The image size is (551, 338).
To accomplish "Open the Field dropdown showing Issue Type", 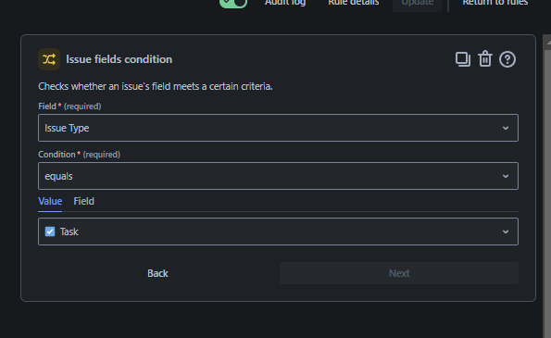I will coord(278,128).
